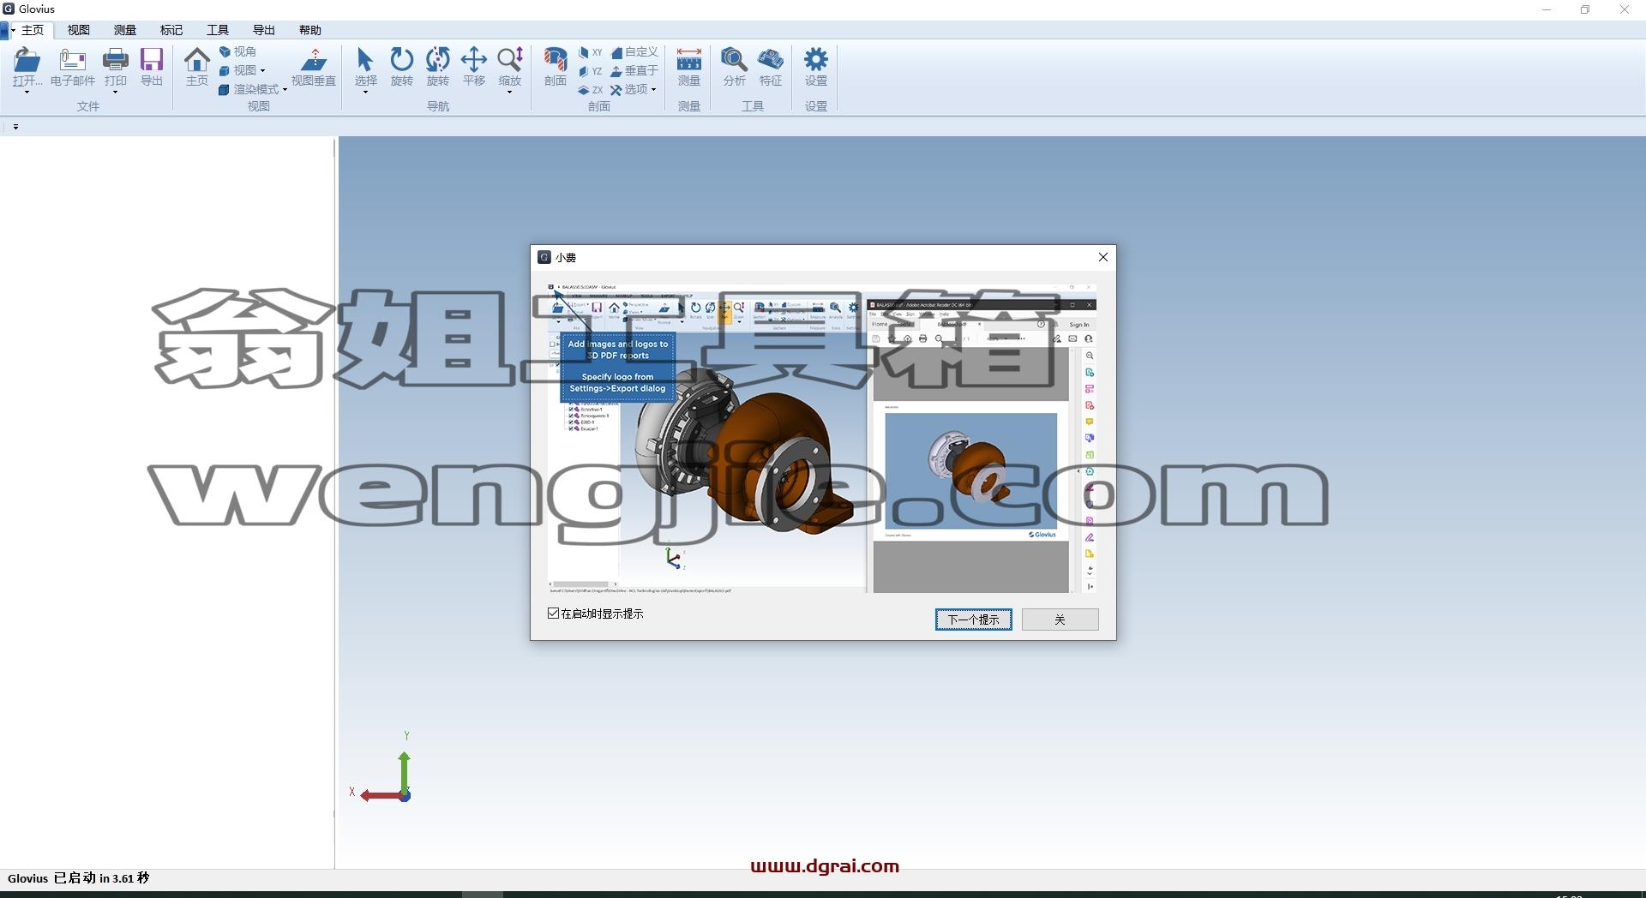Screen dimensions: 1646x898
Task: Open the 视图 dropdown in ribbon group
Action: tap(243, 70)
